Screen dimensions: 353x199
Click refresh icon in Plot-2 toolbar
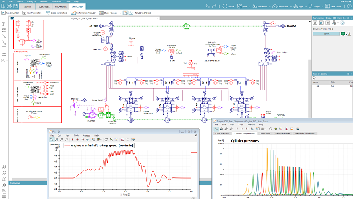[106, 139]
